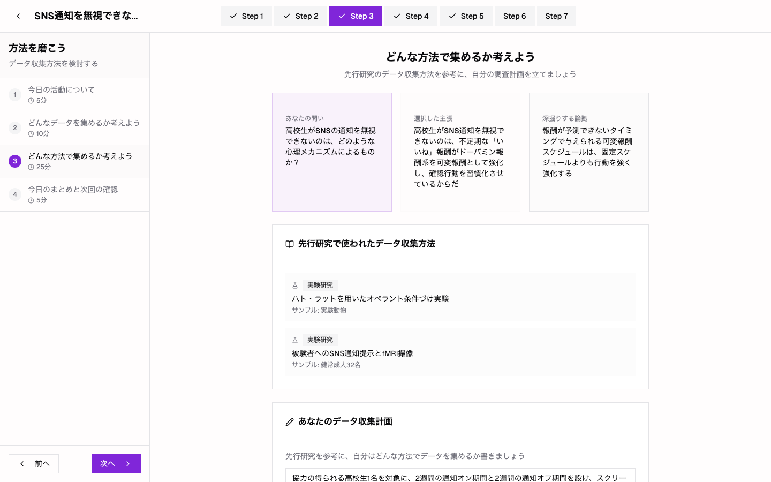
Task: Click the flask icon on the fMRI撮像 row
Action: click(x=295, y=340)
